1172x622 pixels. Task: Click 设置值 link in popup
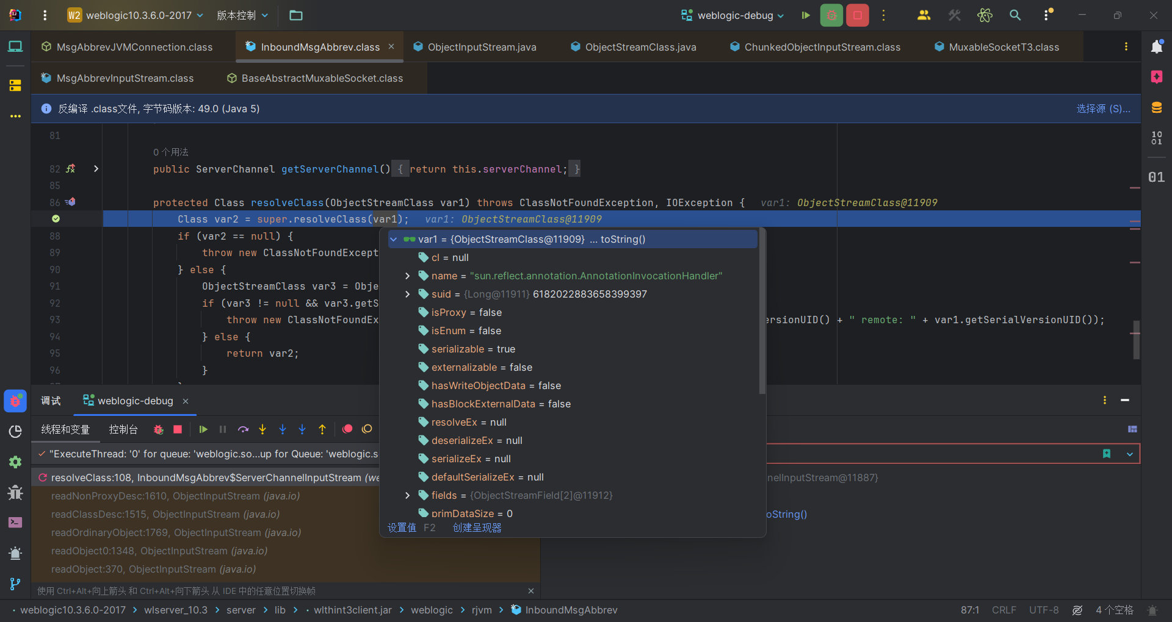click(x=402, y=527)
